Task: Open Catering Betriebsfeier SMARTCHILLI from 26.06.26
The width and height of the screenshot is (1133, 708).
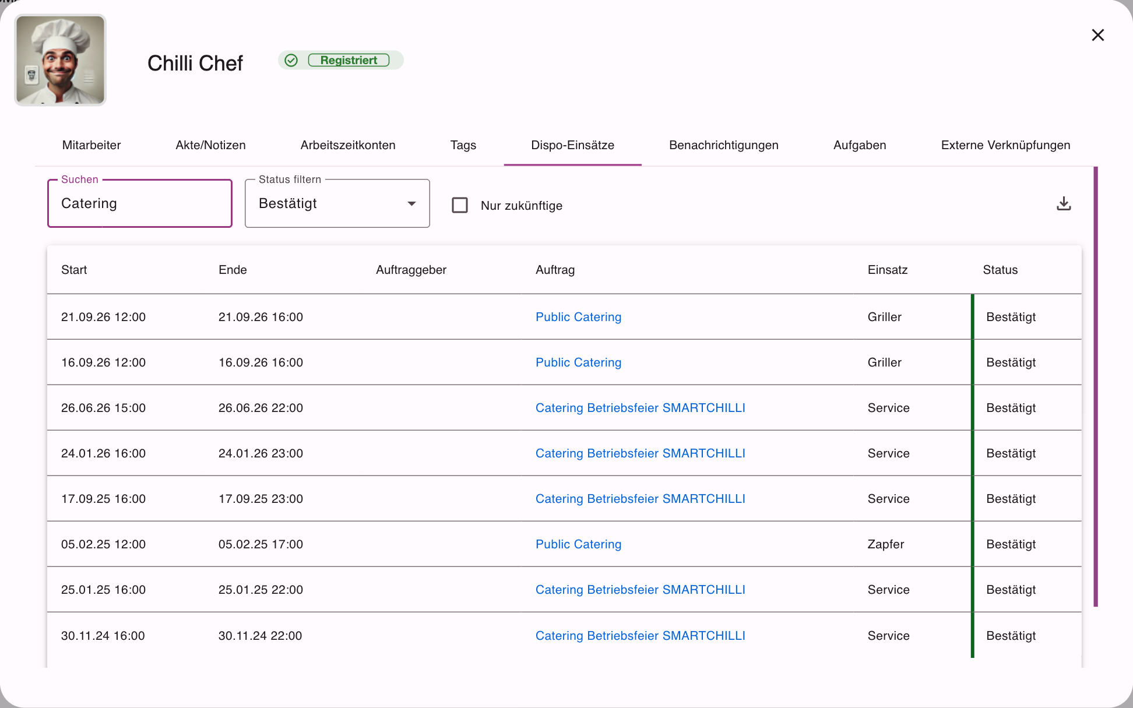Action: coord(641,408)
